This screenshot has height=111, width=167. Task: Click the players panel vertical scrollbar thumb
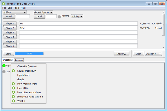[163, 25]
